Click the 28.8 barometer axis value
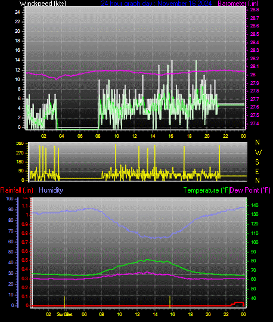The width and height of the screenshot is (273, 322). point(255,10)
